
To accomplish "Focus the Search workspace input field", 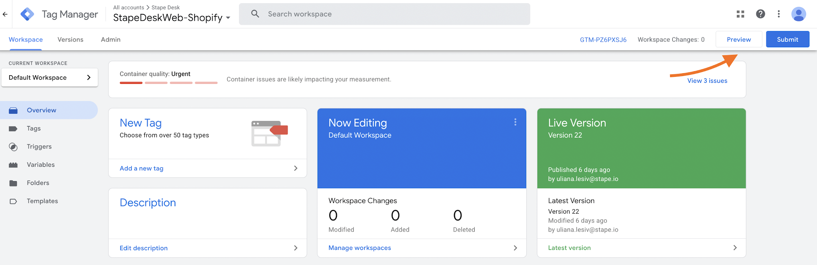I will click(385, 14).
